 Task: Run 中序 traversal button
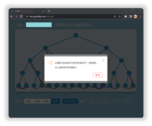tap(103, 101)
